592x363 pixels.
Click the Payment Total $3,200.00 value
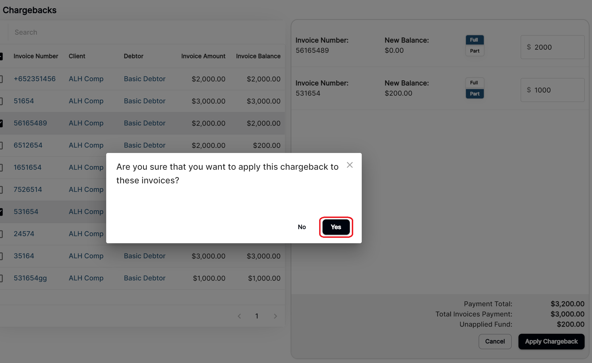pos(567,304)
